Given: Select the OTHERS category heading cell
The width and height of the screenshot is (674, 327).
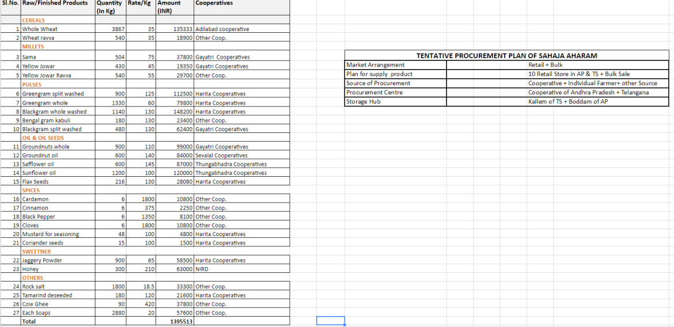Looking at the screenshot, I should (x=58, y=278).
